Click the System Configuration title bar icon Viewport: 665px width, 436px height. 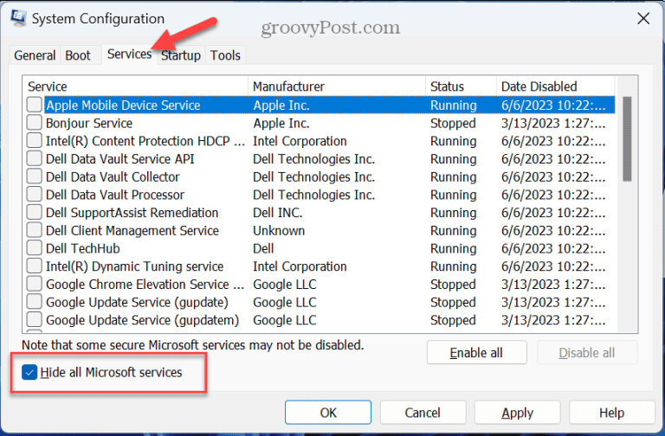(x=18, y=18)
